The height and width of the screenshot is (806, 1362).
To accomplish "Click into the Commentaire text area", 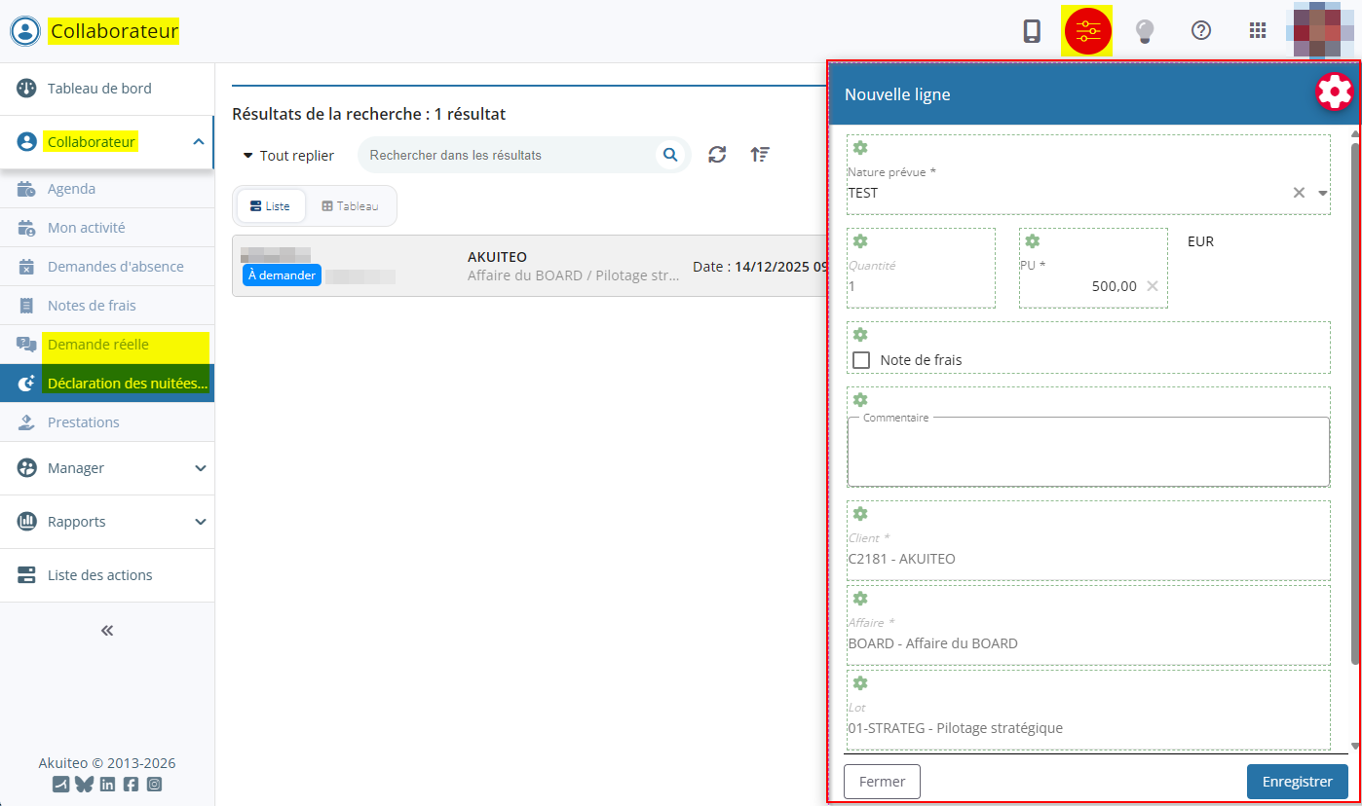I will (1087, 453).
